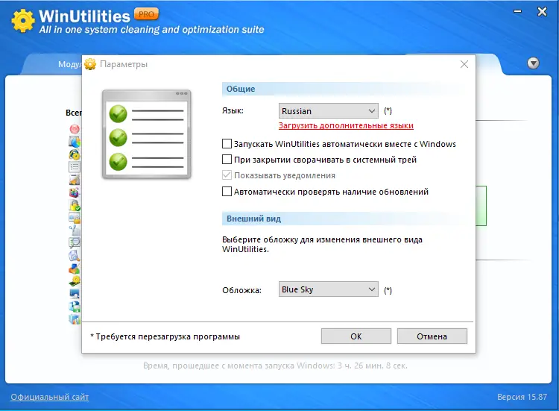Open the round arrow menu in main window
559x411 pixels.
click(533, 63)
